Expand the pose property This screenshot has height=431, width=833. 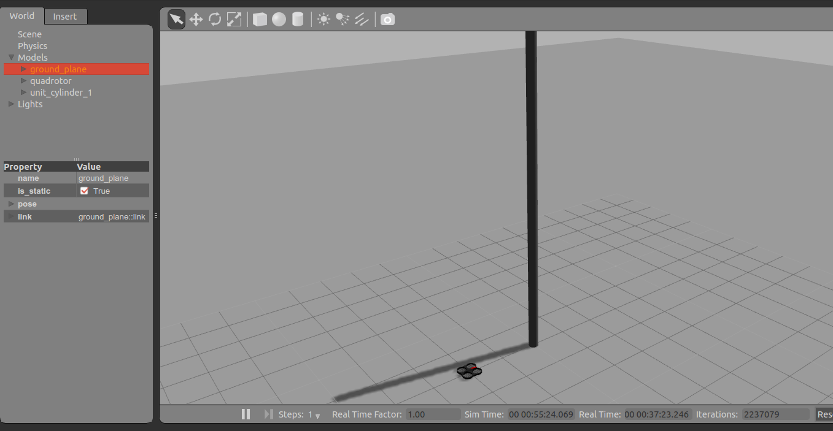point(11,204)
